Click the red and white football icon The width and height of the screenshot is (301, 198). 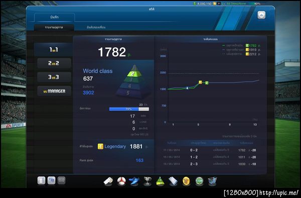tap(121, 181)
